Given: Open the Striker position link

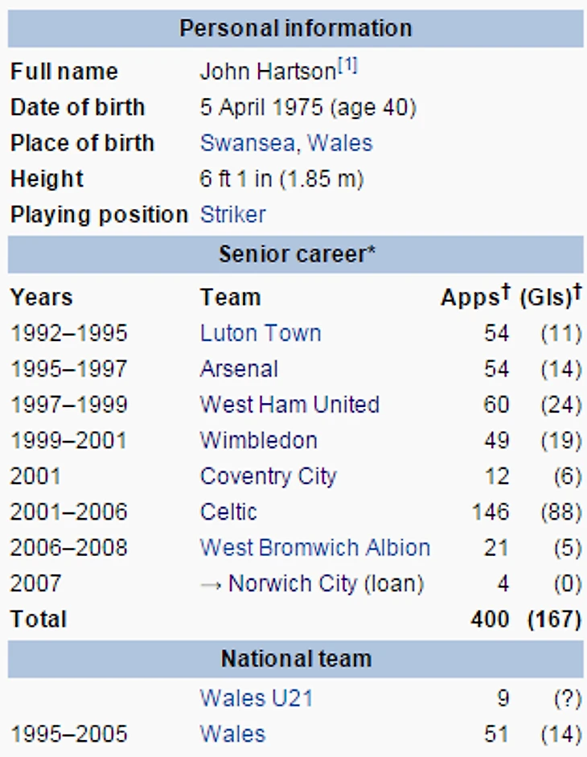Looking at the screenshot, I should click(232, 215).
